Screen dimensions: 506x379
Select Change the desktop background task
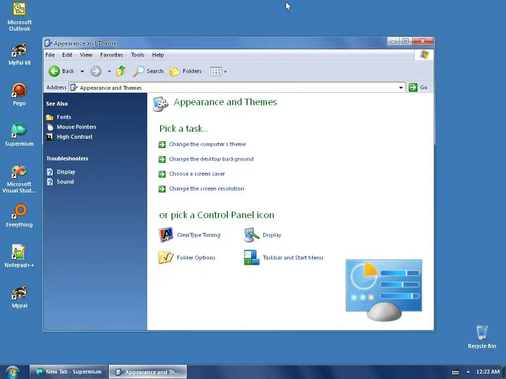[211, 159]
